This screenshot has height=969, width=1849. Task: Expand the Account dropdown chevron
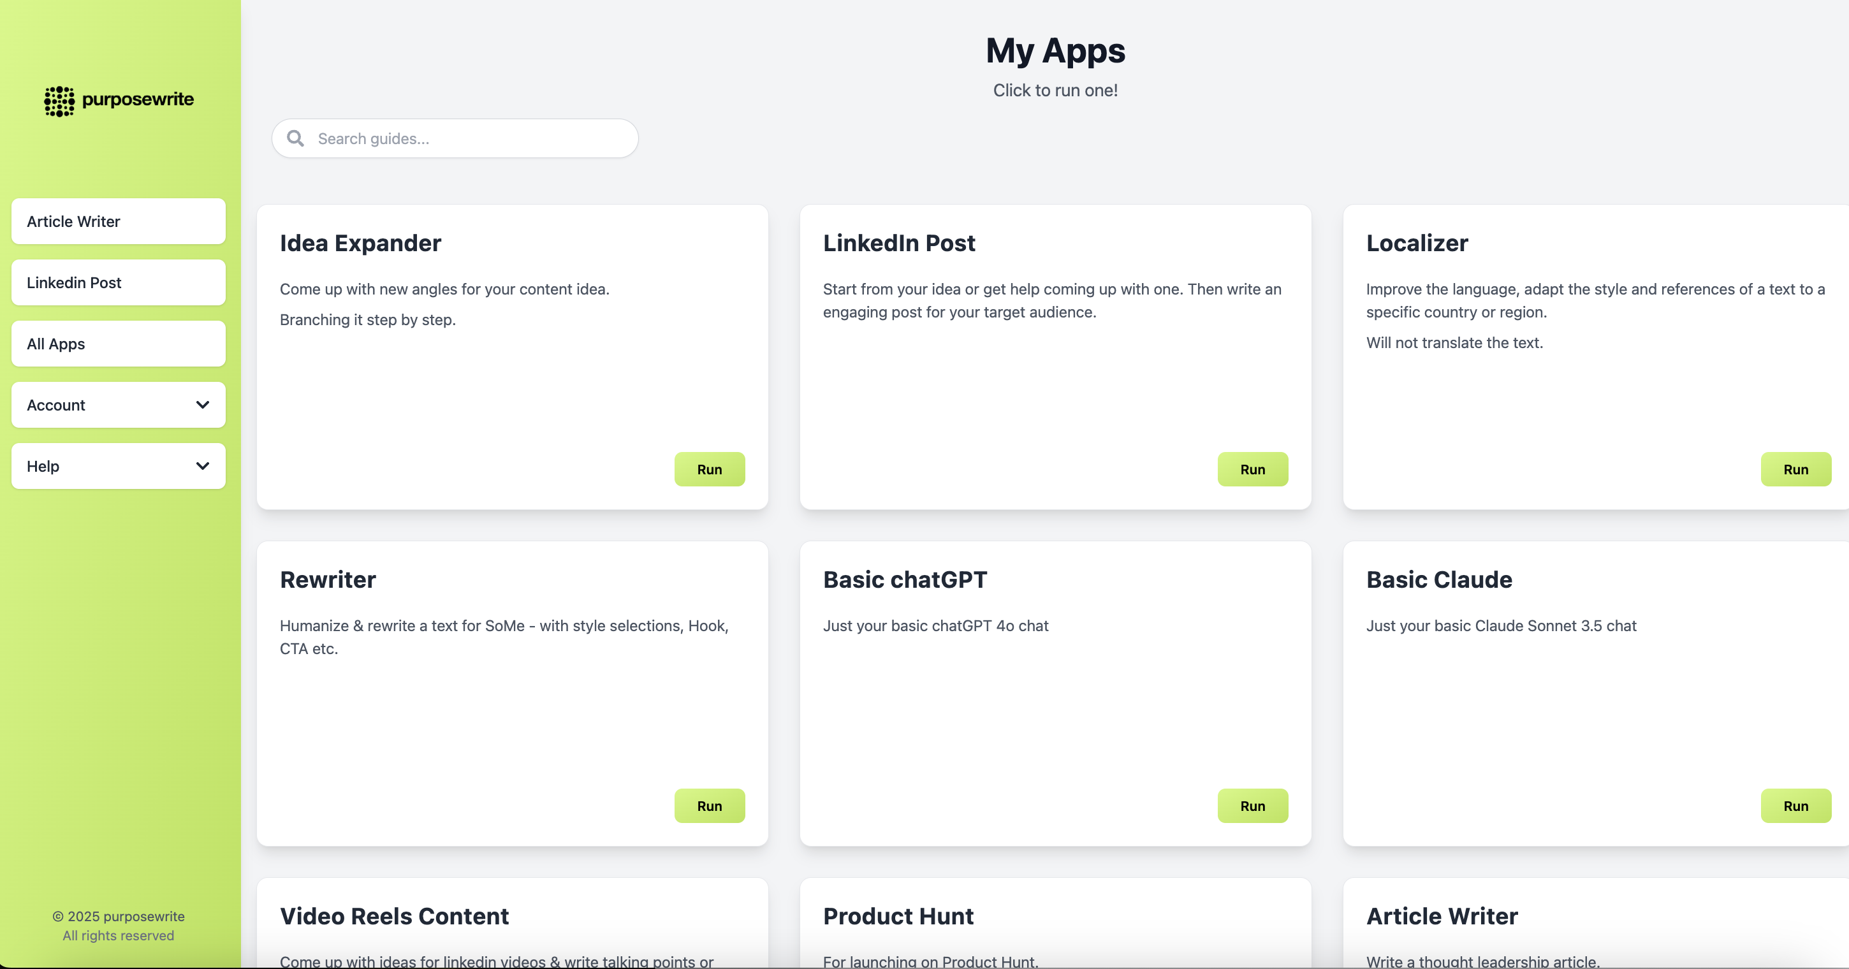(202, 405)
